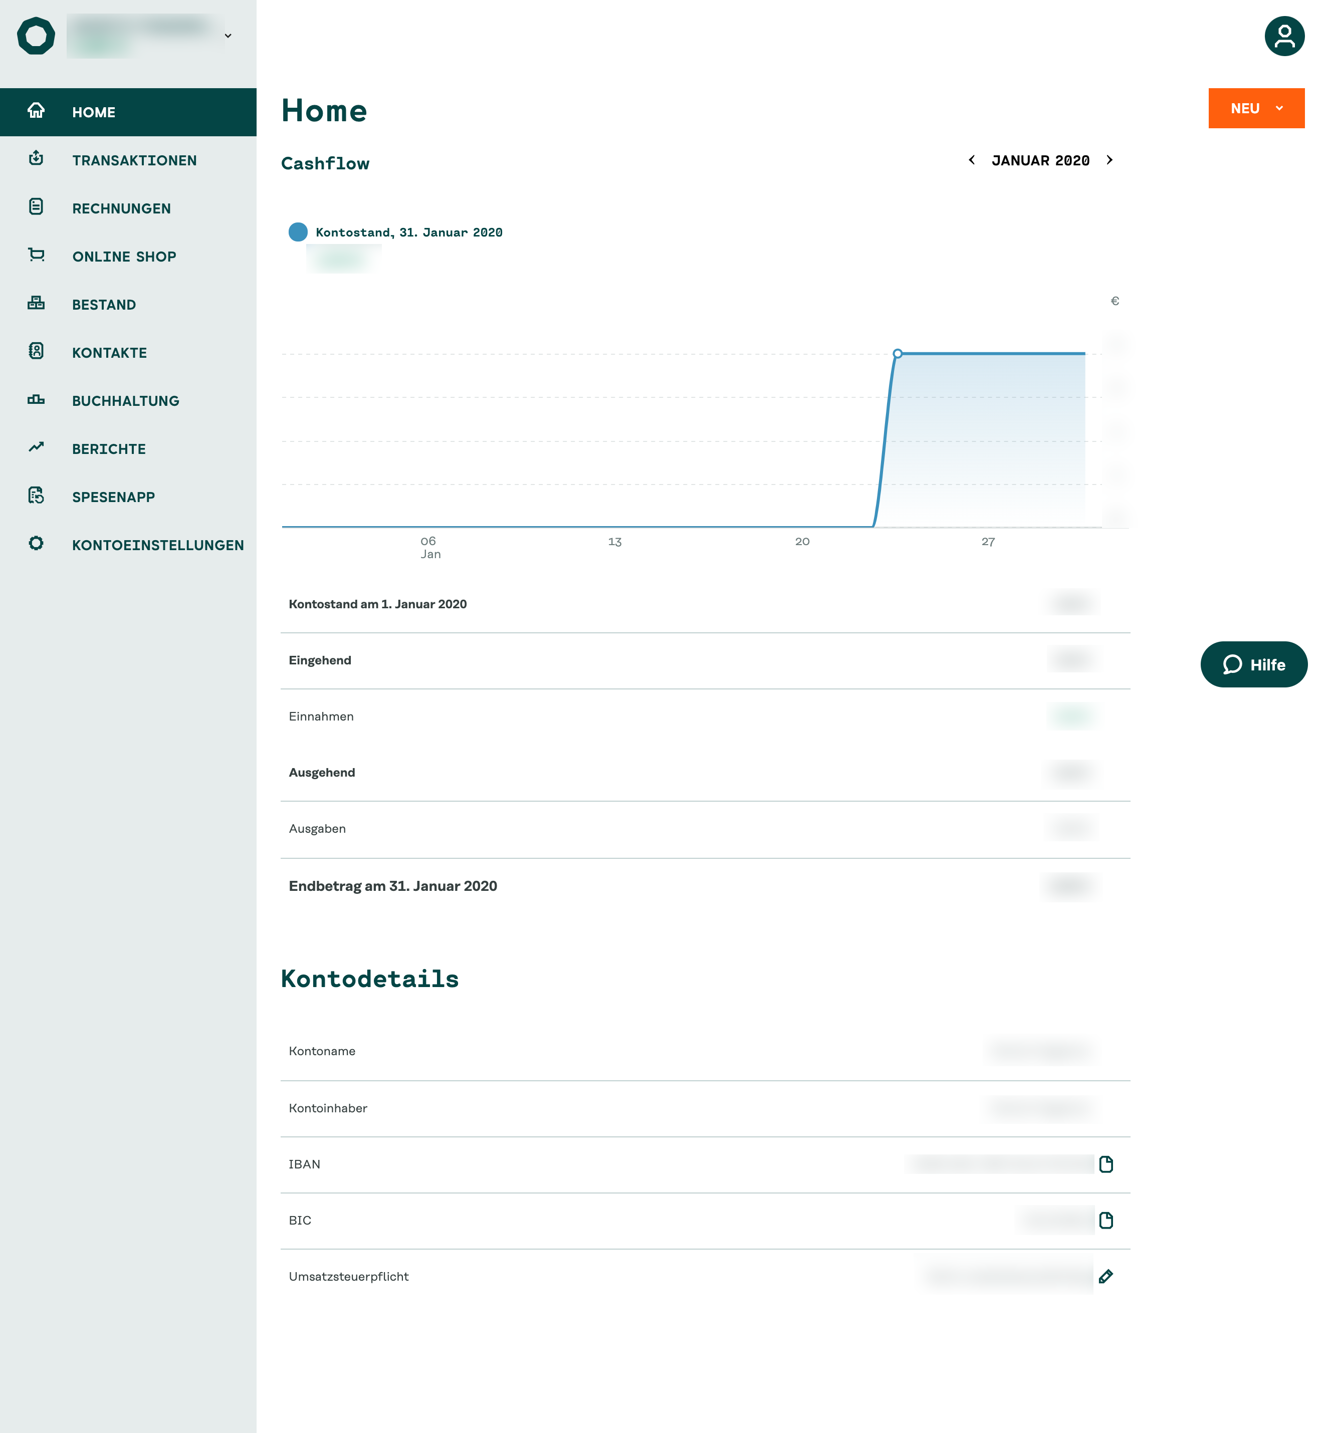Click the company logo icon

coord(36,36)
